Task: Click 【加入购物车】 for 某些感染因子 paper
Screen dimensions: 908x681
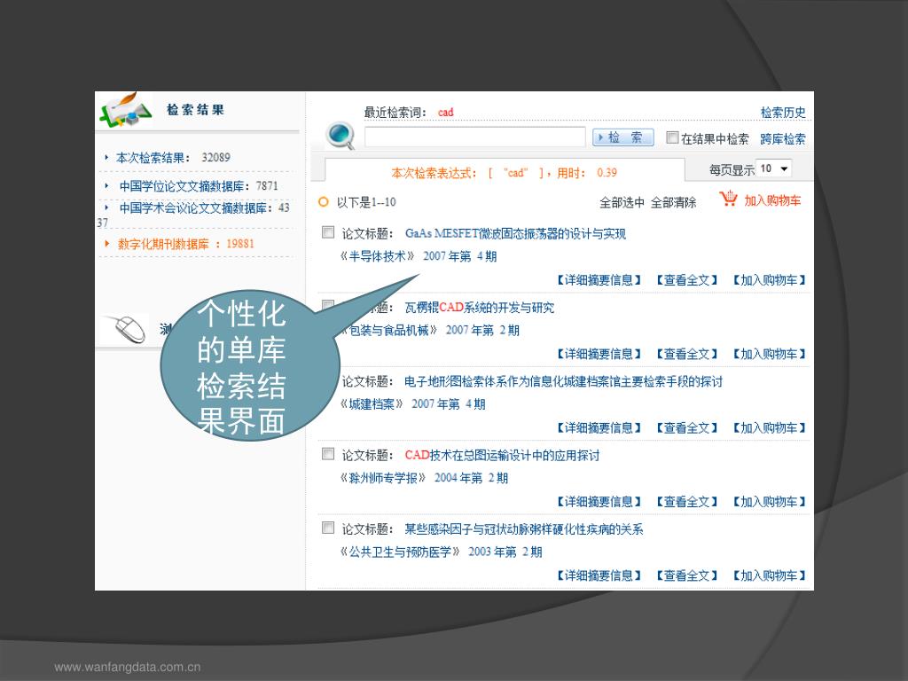Action: coord(769,575)
